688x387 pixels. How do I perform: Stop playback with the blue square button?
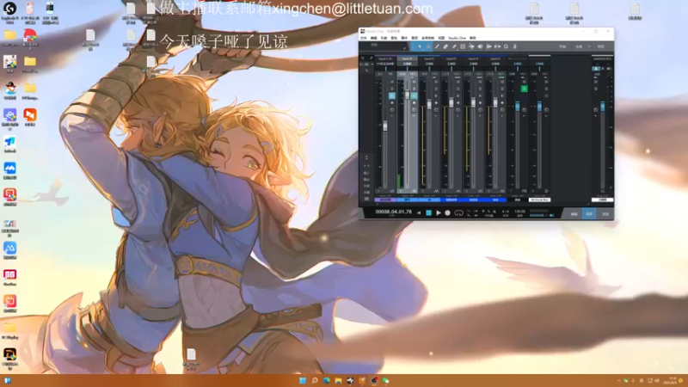[429, 212]
